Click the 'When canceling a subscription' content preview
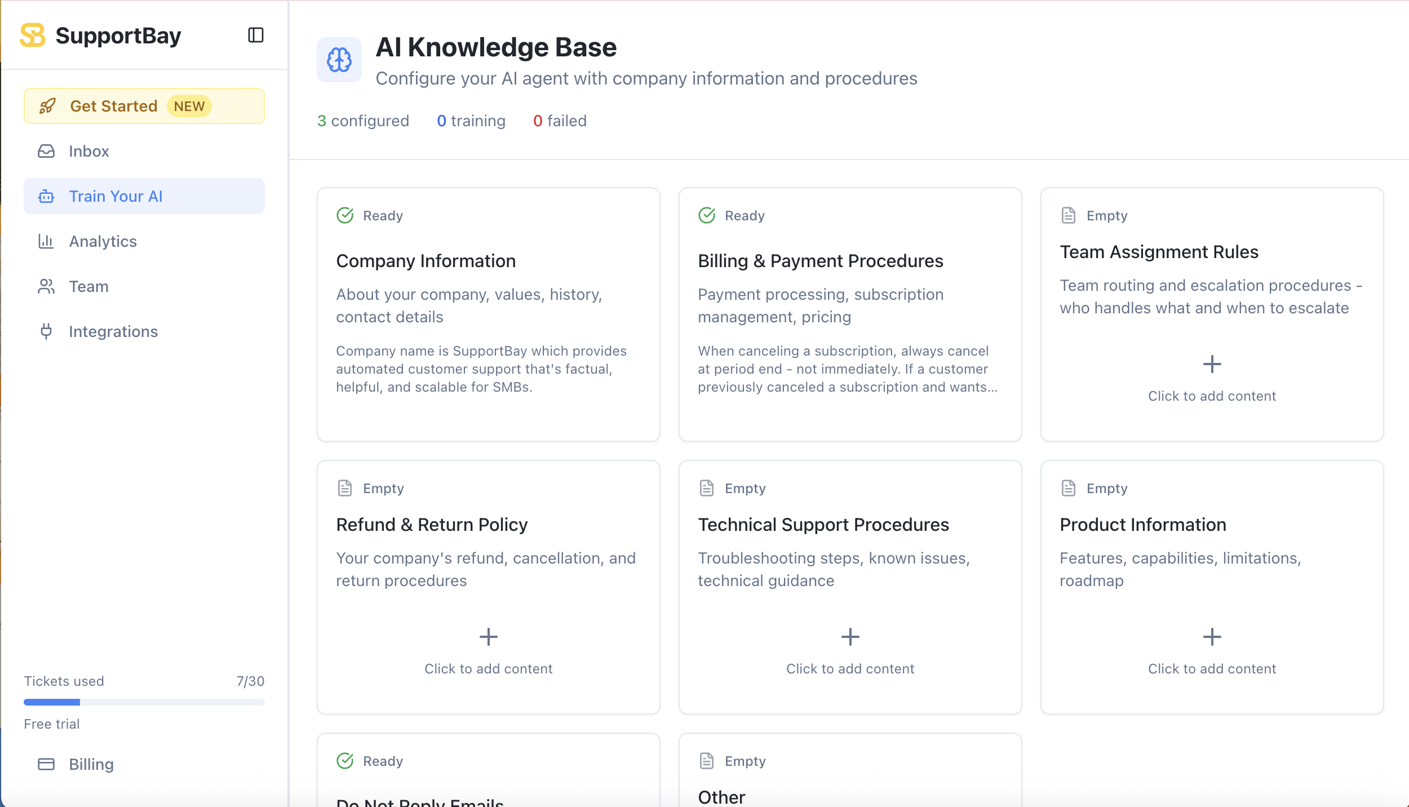The width and height of the screenshot is (1409, 807). pos(848,369)
